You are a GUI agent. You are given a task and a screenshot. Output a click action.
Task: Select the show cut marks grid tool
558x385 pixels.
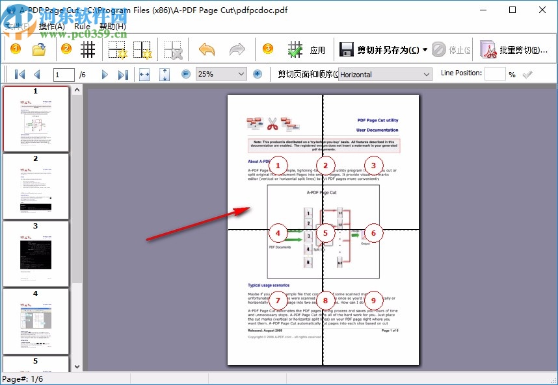88,49
